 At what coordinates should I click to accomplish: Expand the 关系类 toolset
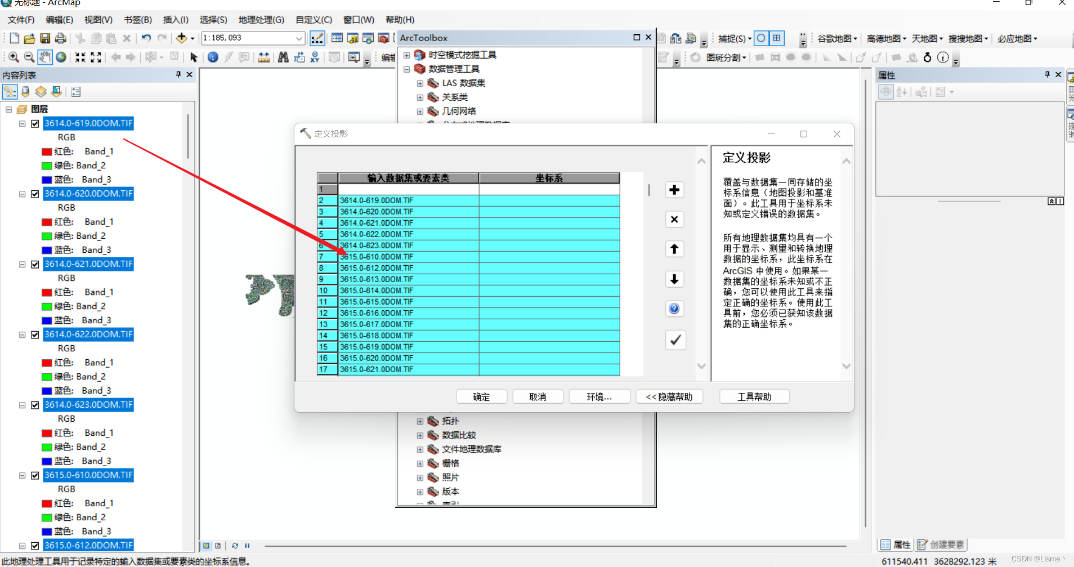[x=420, y=97]
